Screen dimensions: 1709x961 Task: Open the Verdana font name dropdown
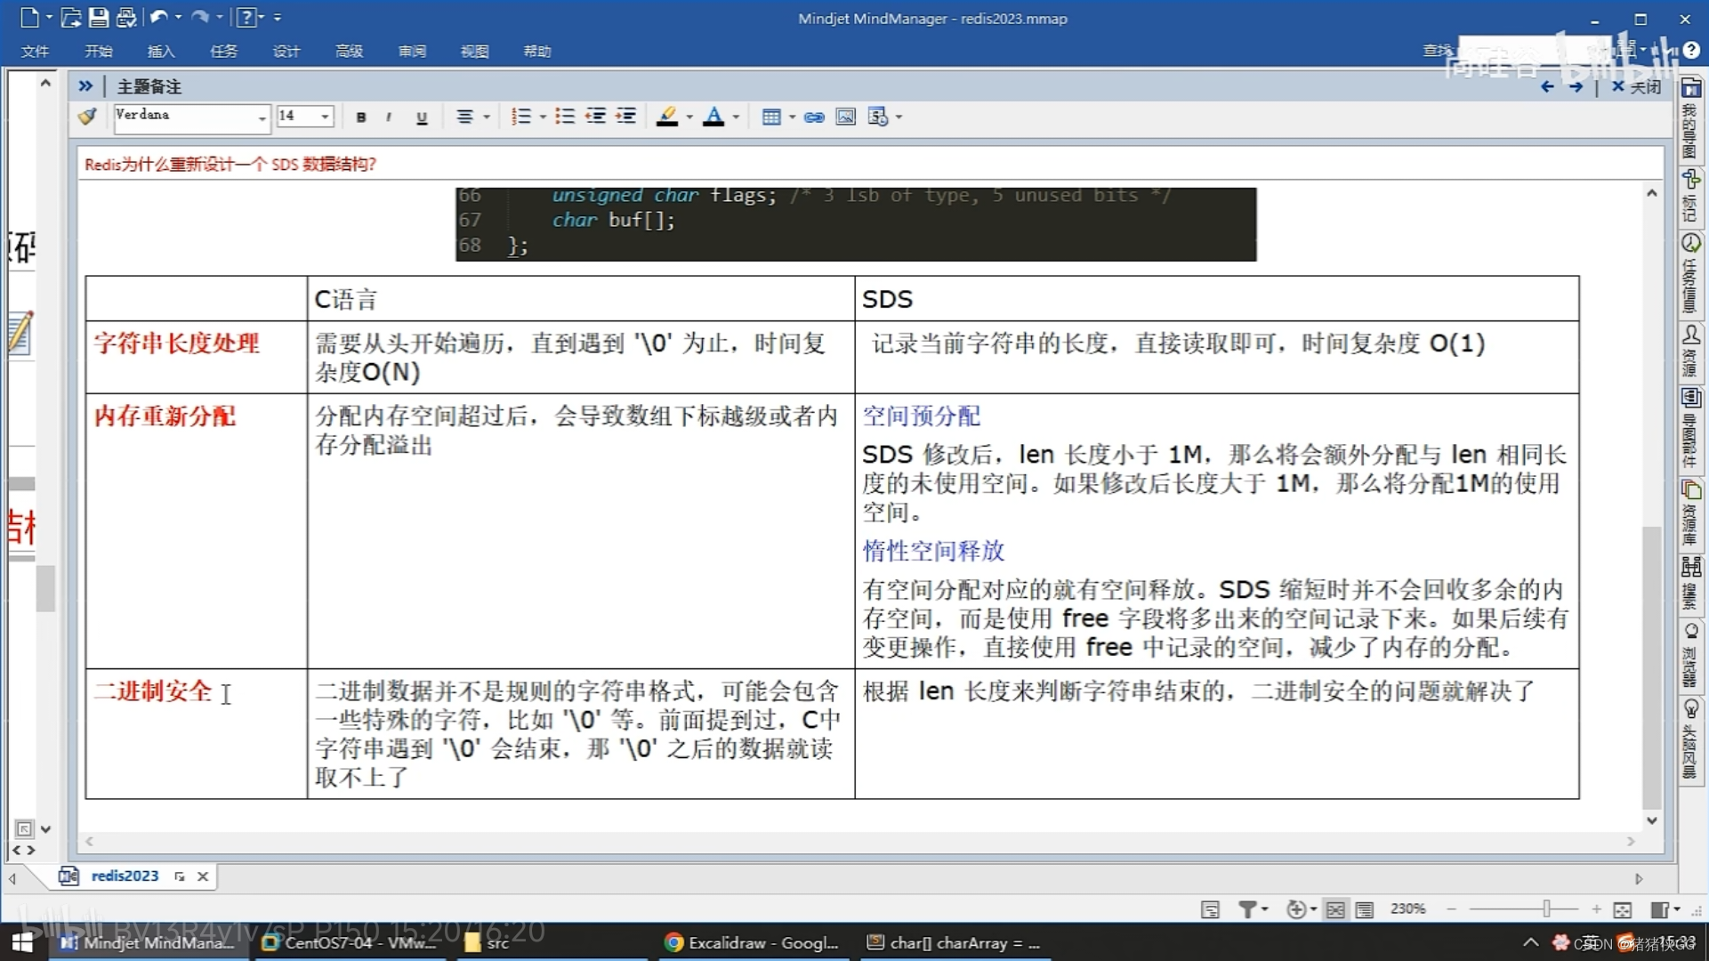(262, 117)
